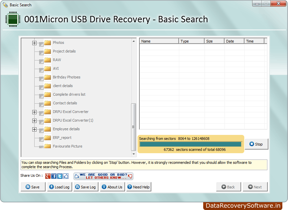Click the Twitter share icon

pos(60,176)
